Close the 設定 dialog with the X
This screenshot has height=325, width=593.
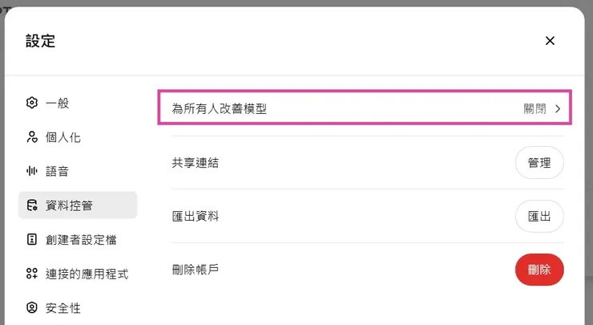(550, 41)
